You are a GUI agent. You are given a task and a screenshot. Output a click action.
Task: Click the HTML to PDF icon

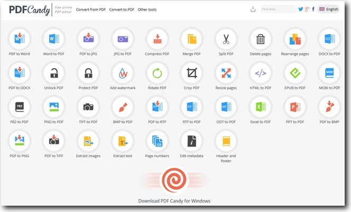[260, 72]
